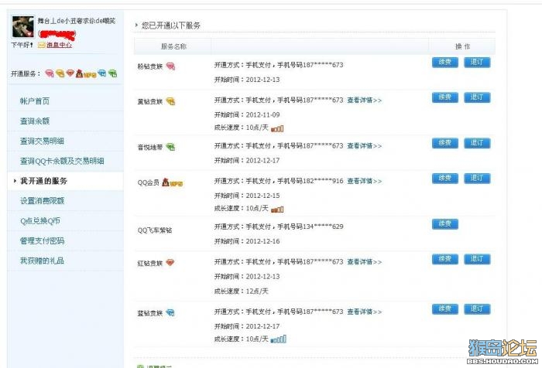Open 查看详情>> link in 红钻贵族 row

click(x=365, y=262)
